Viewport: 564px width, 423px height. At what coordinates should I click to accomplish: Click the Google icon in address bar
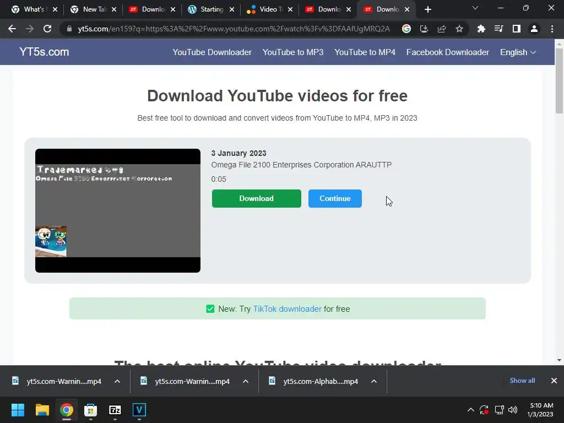[x=406, y=29]
